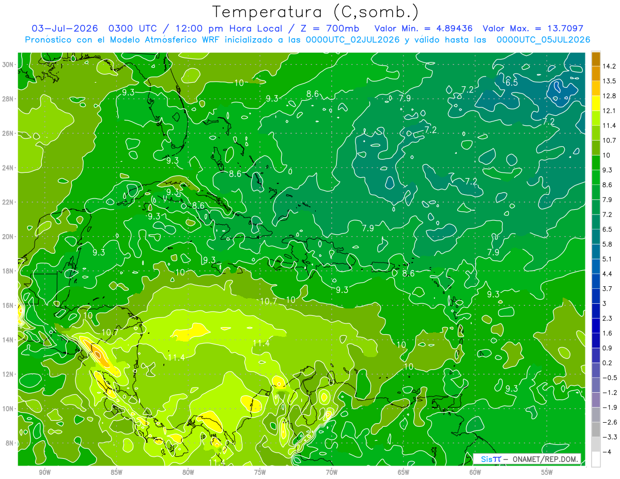Click the "18N" latitude axis label

tap(7, 271)
